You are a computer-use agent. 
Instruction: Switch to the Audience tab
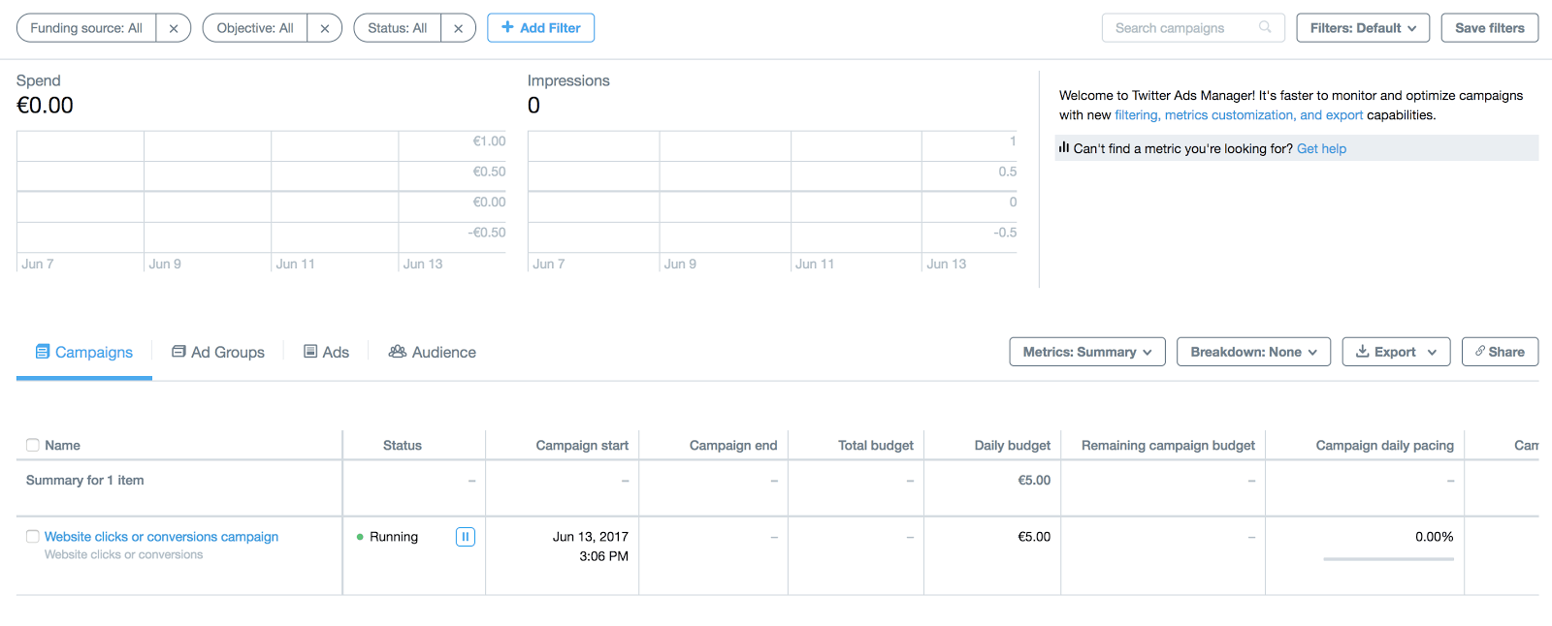tap(433, 352)
